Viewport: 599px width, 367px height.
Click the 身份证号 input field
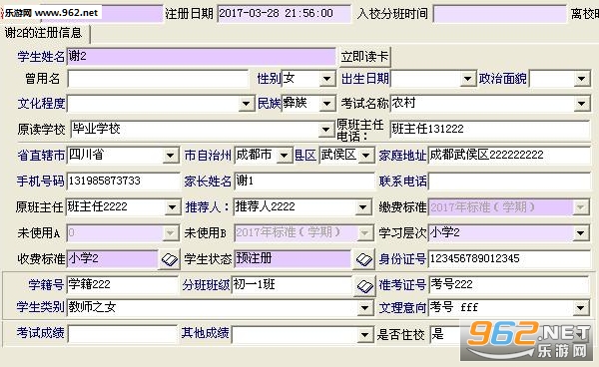(x=509, y=259)
